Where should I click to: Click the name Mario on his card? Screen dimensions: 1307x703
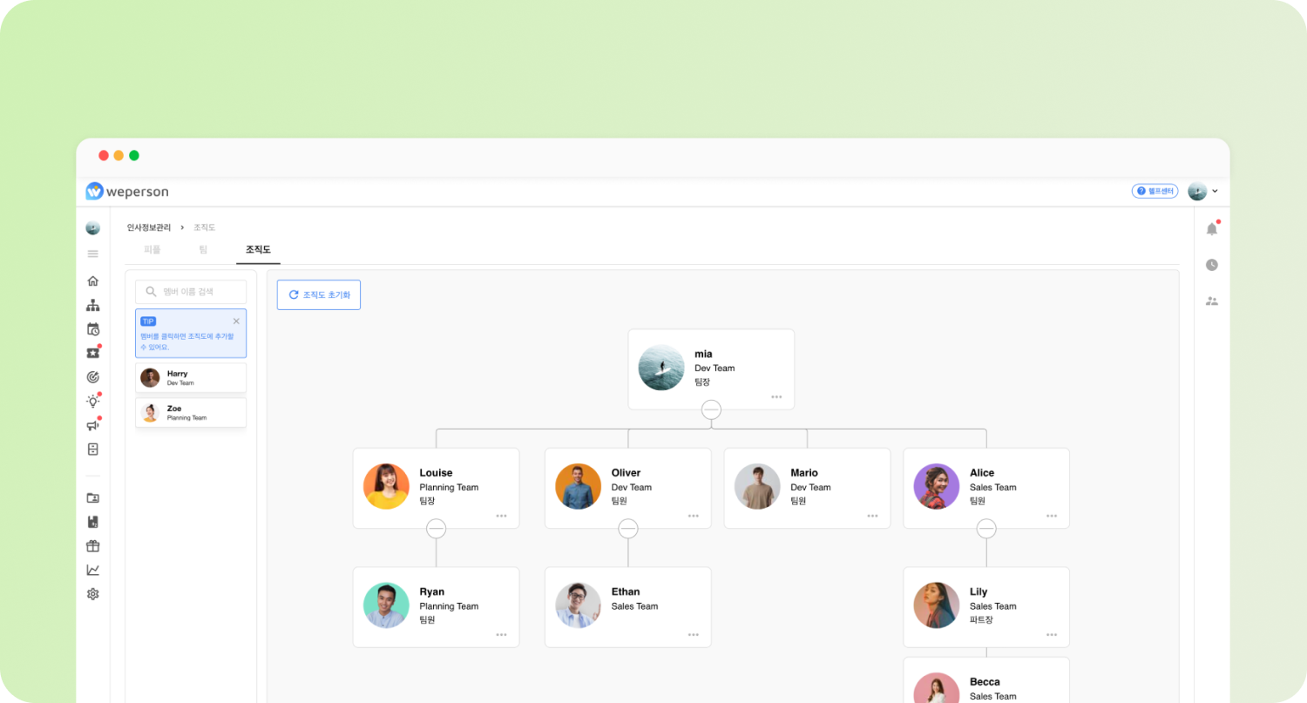tap(804, 473)
